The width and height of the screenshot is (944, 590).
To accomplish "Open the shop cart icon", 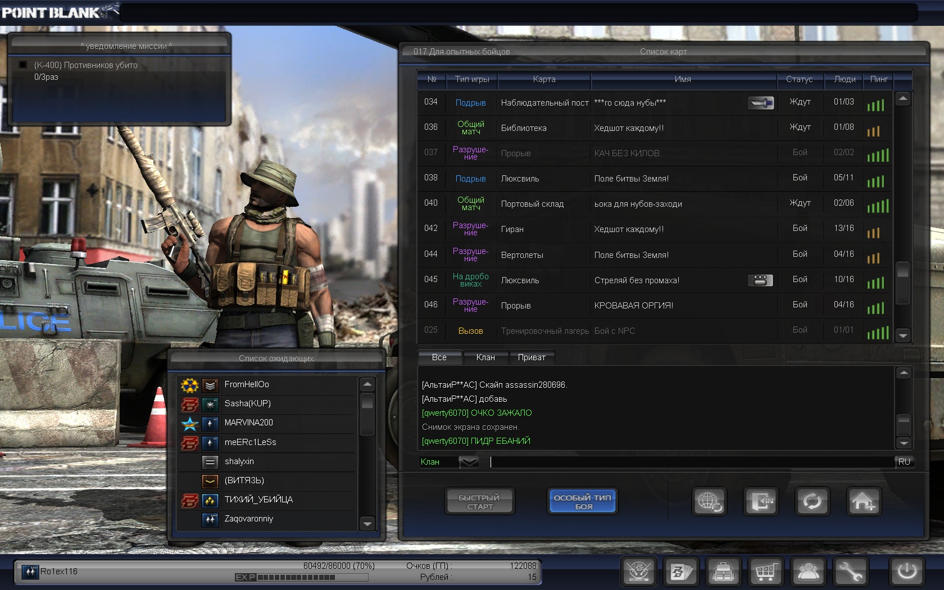I will click(x=765, y=572).
